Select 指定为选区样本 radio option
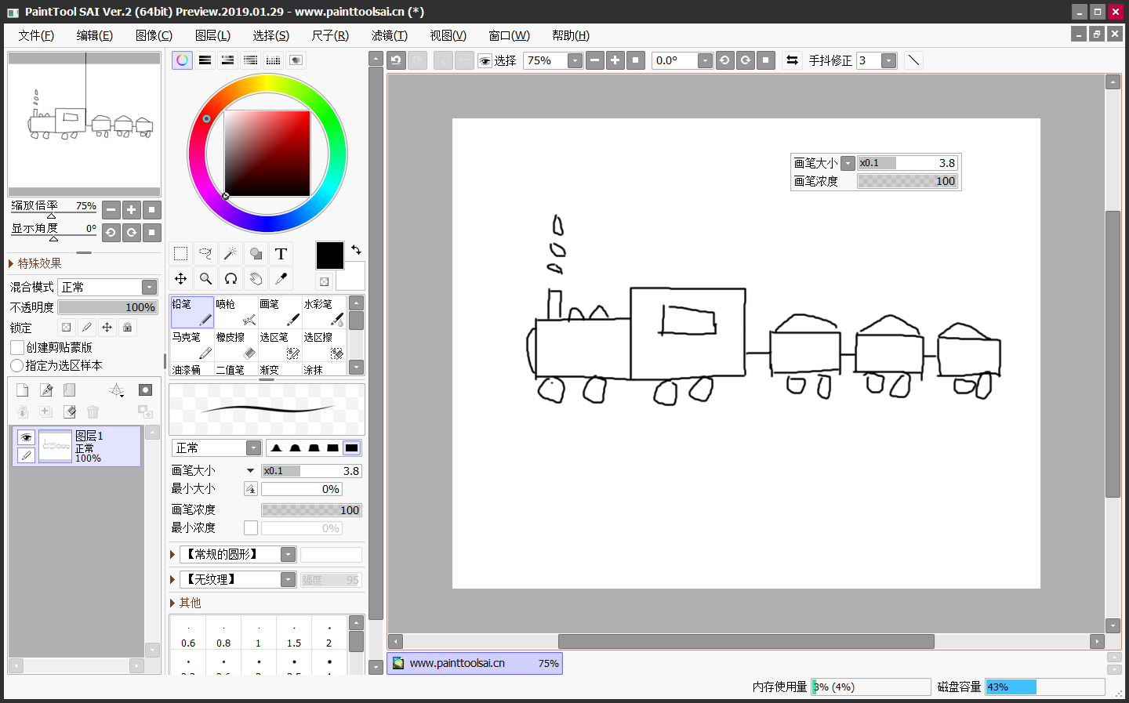1129x703 pixels. [16, 366]
